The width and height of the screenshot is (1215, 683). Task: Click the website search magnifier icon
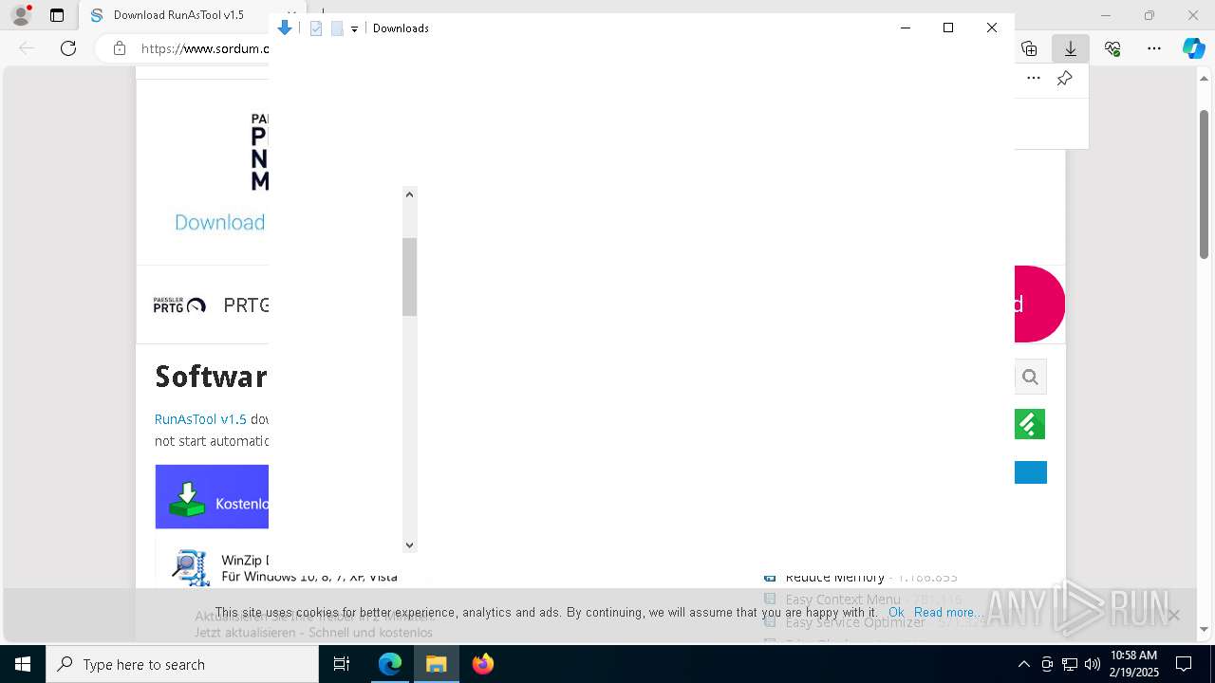click(x=1030, y=377)
